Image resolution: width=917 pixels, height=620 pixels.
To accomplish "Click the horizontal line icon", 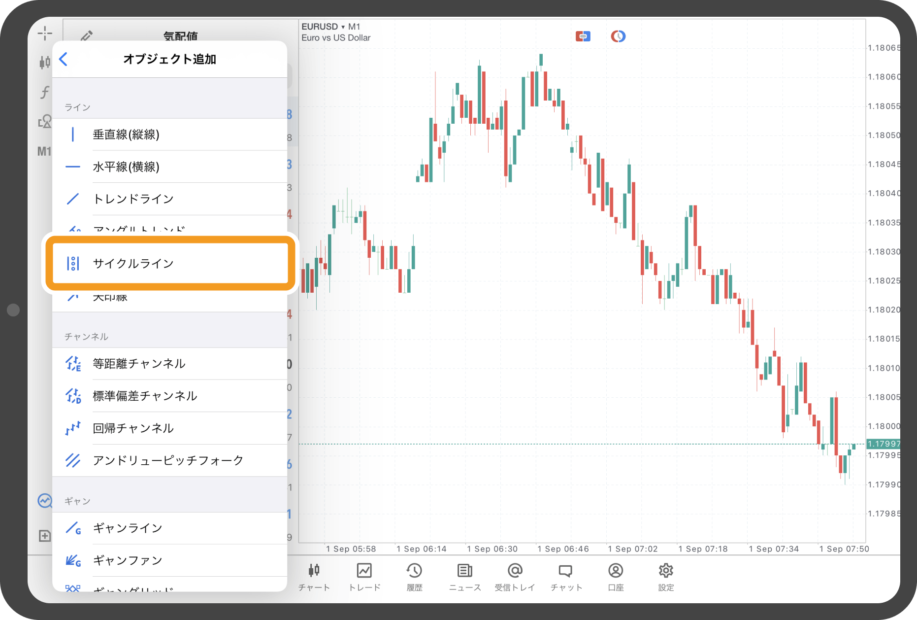I will (73, 167).
